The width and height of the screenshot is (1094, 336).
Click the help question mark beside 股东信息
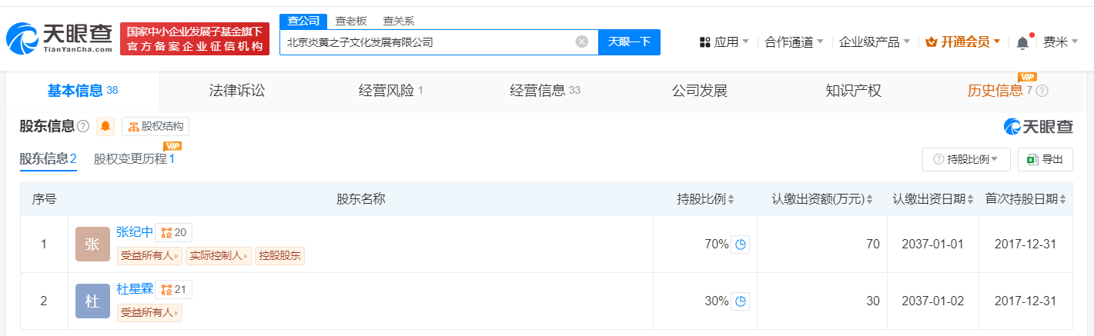point(83,127)
